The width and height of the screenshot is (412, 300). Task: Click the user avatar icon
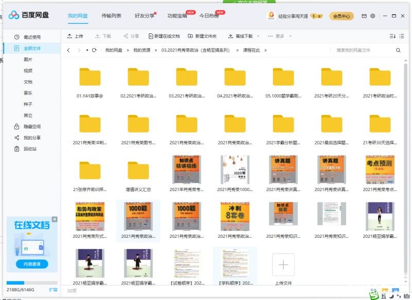(x=271, y=16)
